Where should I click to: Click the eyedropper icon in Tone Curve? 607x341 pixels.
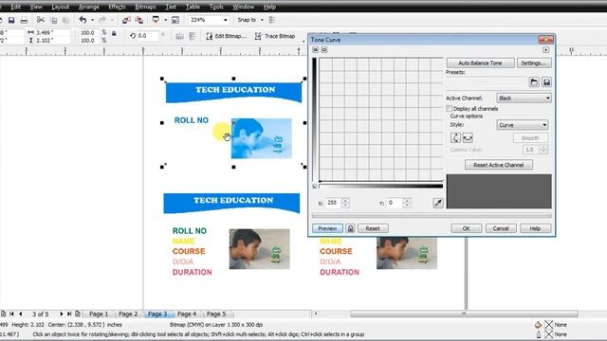(x=438, y=203)
